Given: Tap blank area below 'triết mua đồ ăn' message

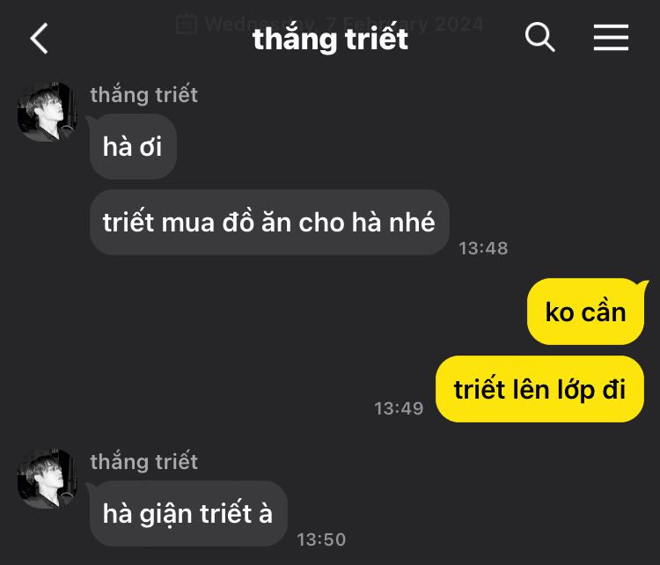Looking at the screenshot, I should pos(269,266).
